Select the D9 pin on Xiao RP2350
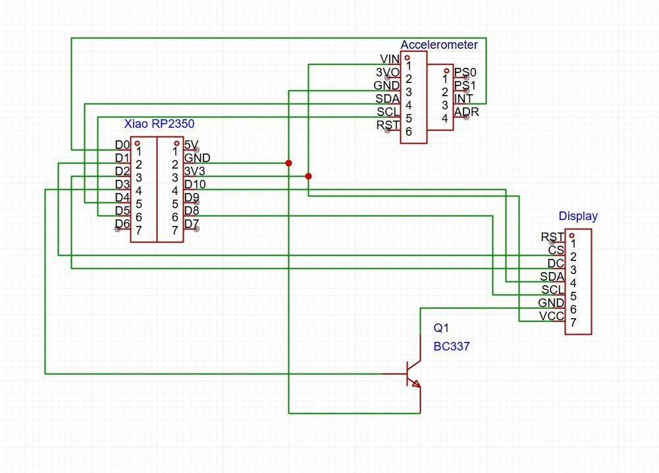Image resolution: width=659 pixels, height=473 pixels. pyautogui.click(x=192, y=198)
